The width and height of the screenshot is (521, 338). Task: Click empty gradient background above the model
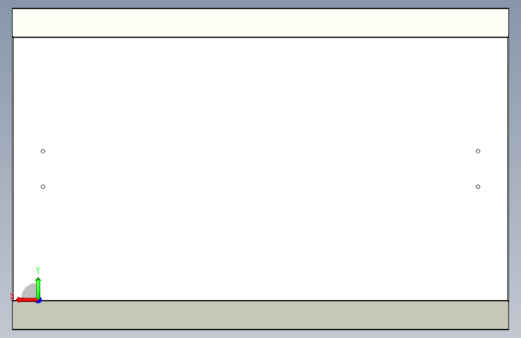261,4
